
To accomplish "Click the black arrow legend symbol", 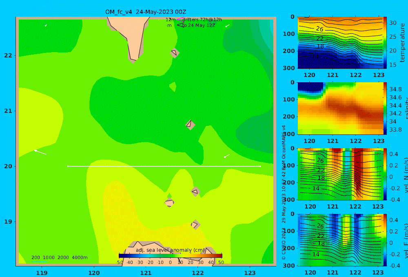I will [180, 25].
